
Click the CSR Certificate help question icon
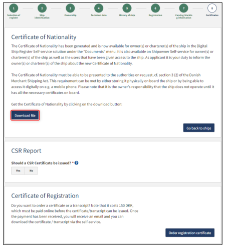coord(77,163)
